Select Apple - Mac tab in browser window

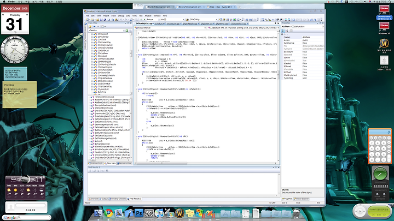click(221, 7)
